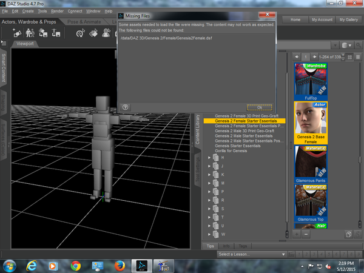
Task: Open the Render menu
Action: [57, 11]
